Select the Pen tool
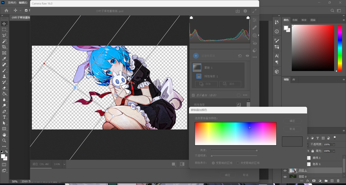 4,111
